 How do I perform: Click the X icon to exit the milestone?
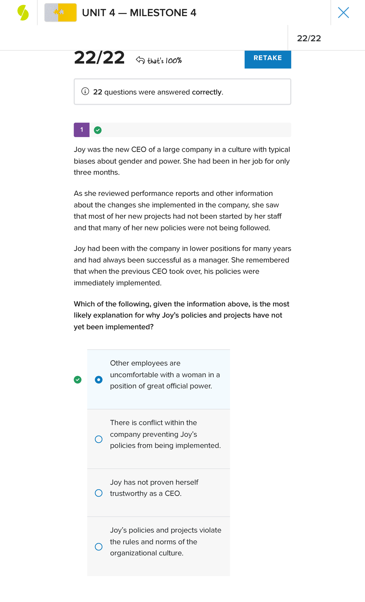(343, 12)
